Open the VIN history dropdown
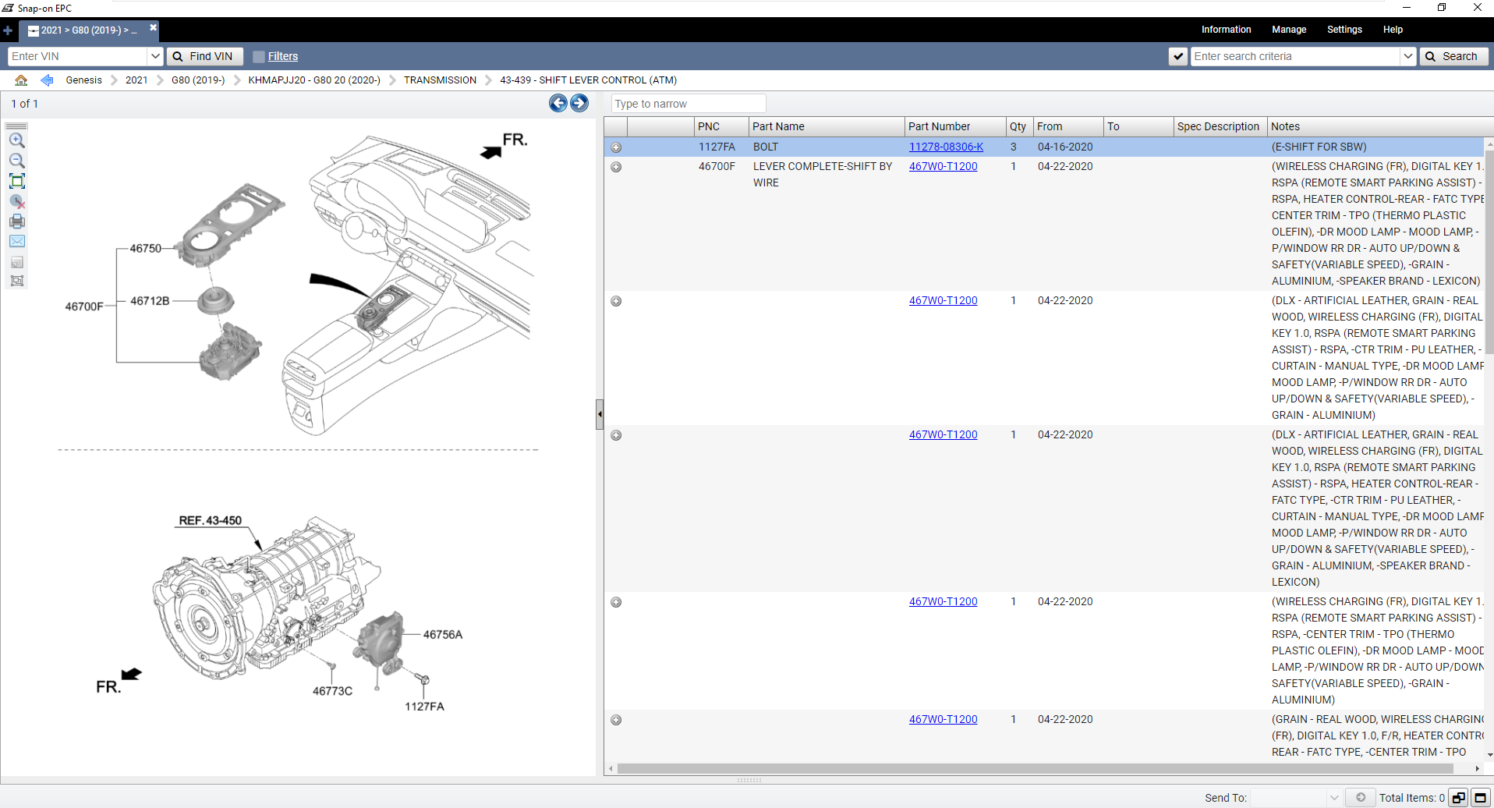The width and height of the screenshot is (1494, 808). (155, 56)
